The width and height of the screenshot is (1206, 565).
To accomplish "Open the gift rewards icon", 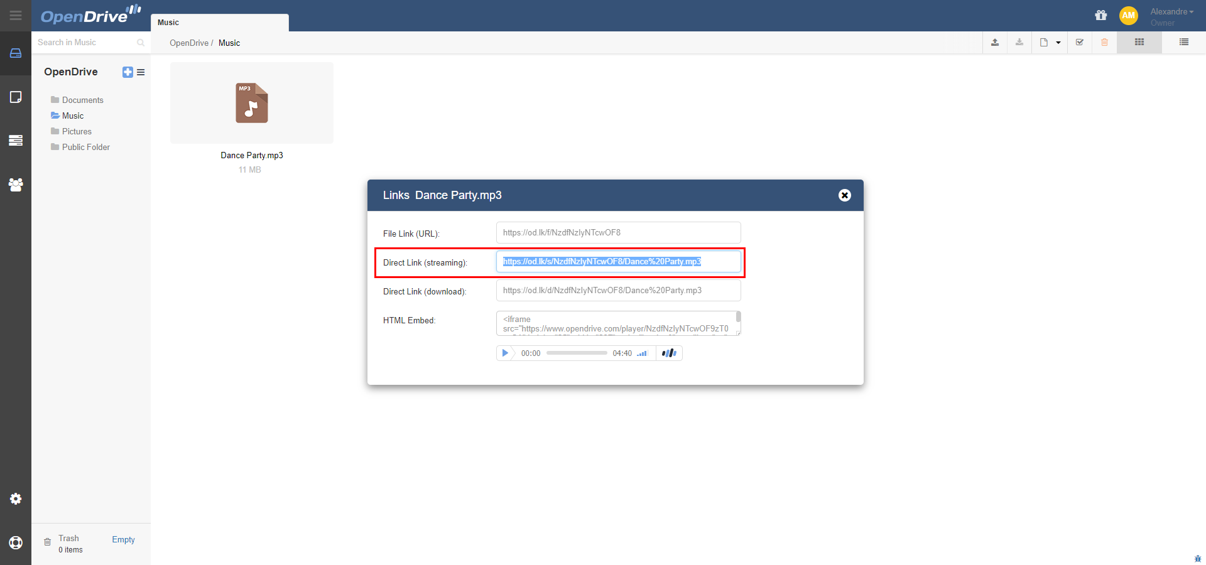I will click(1101, 16).
